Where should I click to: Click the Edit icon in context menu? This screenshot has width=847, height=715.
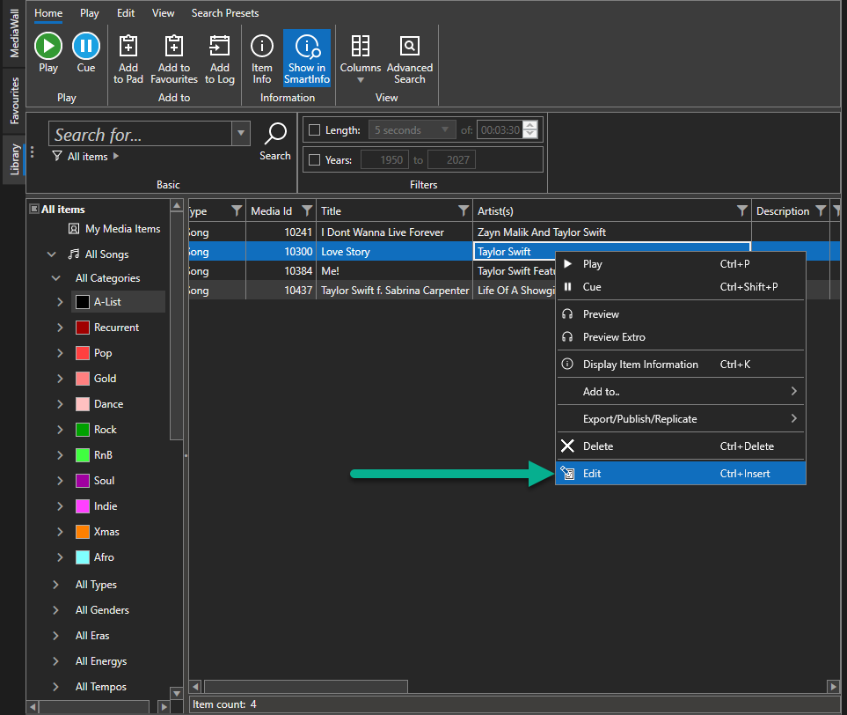(x=567, y=473)
